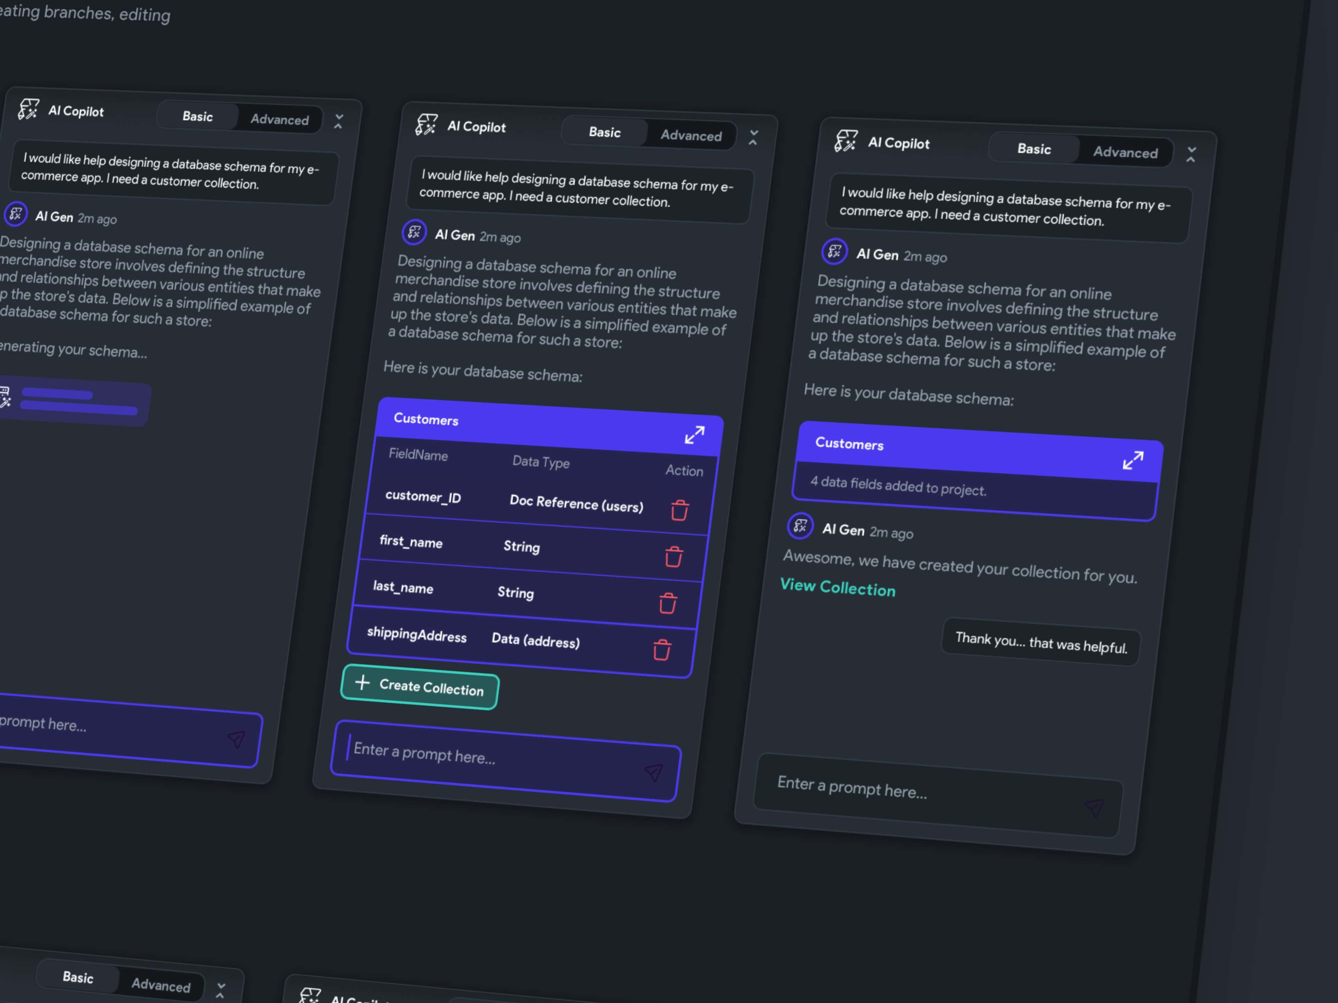1338x1003 pixels.
Task: Switch right panel to Advanced mode
Action: tap(1125, 152)
